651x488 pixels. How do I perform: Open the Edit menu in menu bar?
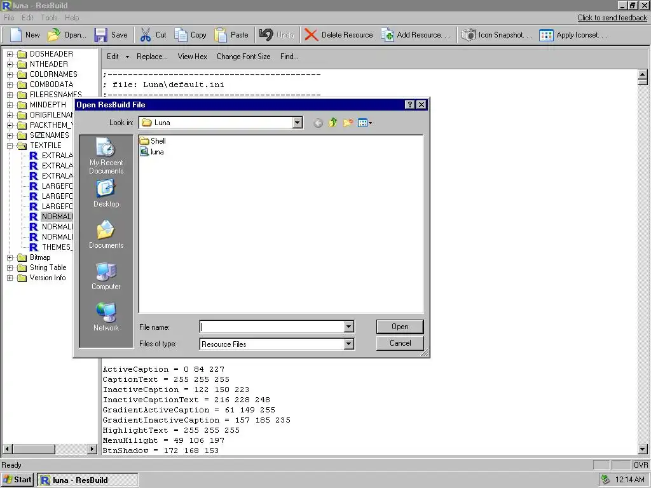(x=27, y=18)
